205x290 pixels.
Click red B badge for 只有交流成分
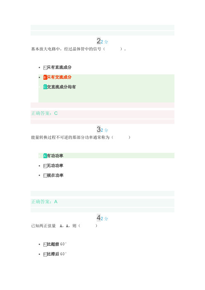pos(45,77)
